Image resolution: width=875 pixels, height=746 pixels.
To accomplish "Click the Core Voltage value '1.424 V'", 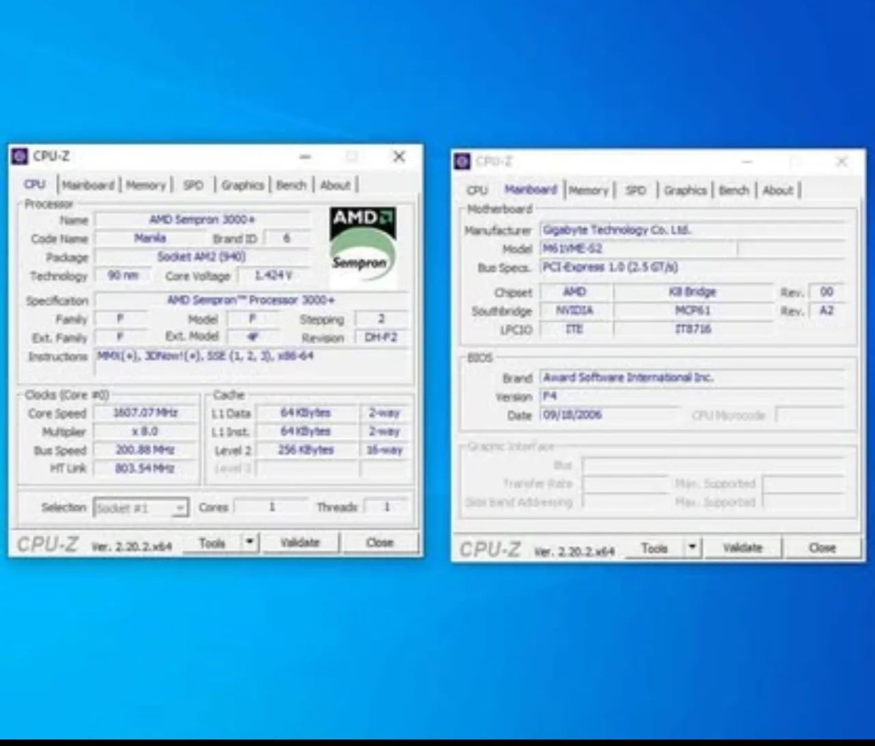I will point(273,275).
